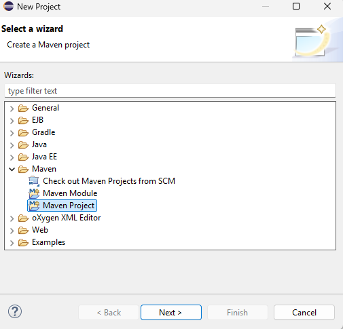The image size is (343, 329).
Task: Click the Eclipse logo in title bar
Action: pos(9,6)
